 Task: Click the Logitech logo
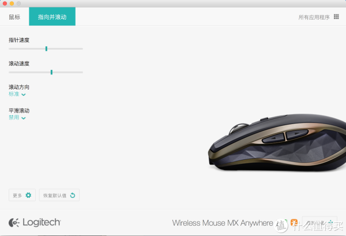tap(35, 222)
